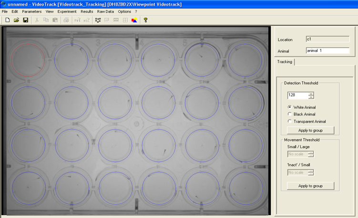Apply Detection Threshold settings to group
The height and width of the screenshot is (218, 358).
click(x=310, y=131)
